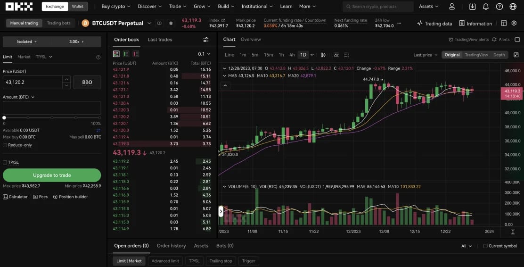Screen dimensions: 524x267
Task: Open order book filter settings icon
Action: pyautogui.click(x=205, y=40)
